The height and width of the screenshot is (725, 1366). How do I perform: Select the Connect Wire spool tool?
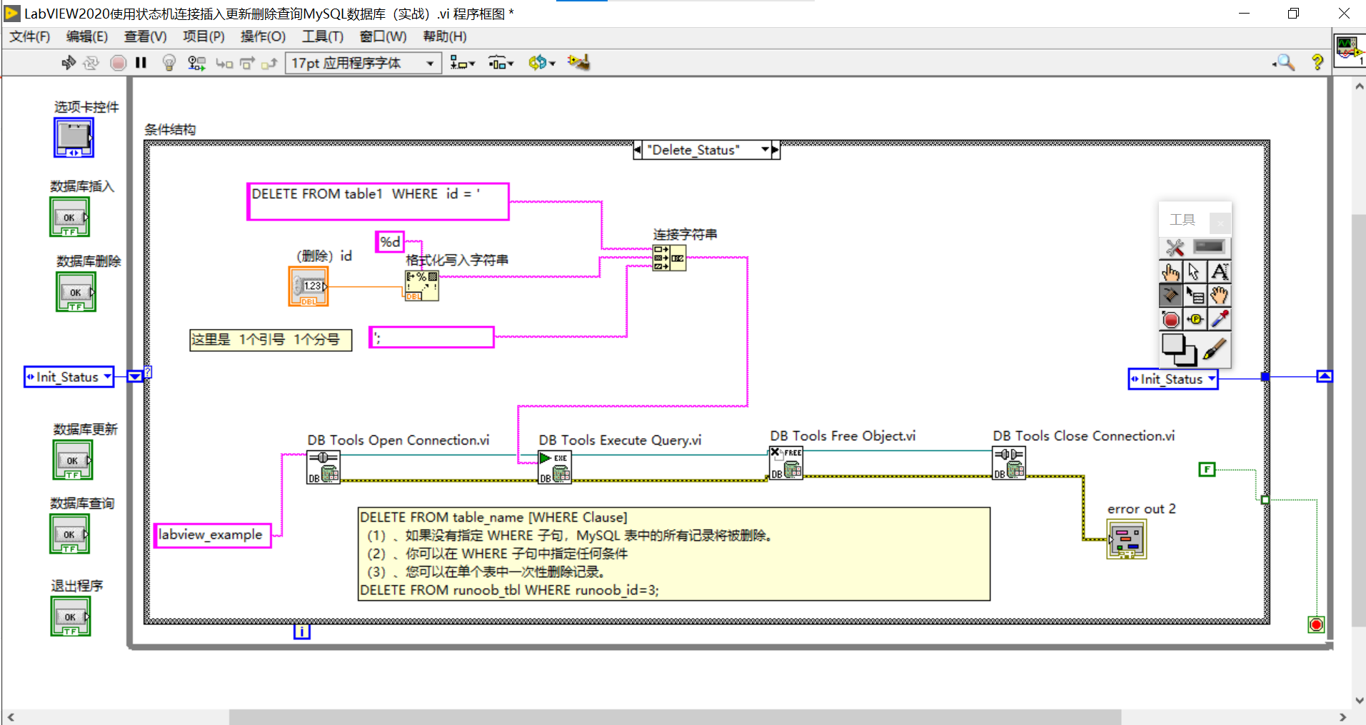point(1171,295)
